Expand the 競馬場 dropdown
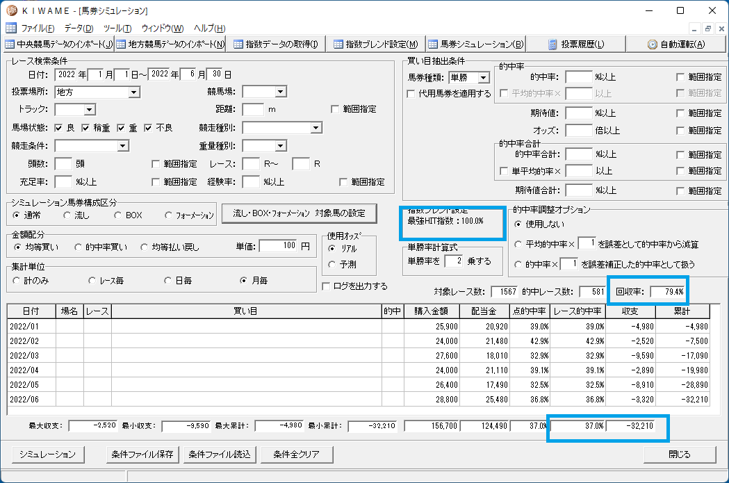The image size is (729, 483). point(280,92)
